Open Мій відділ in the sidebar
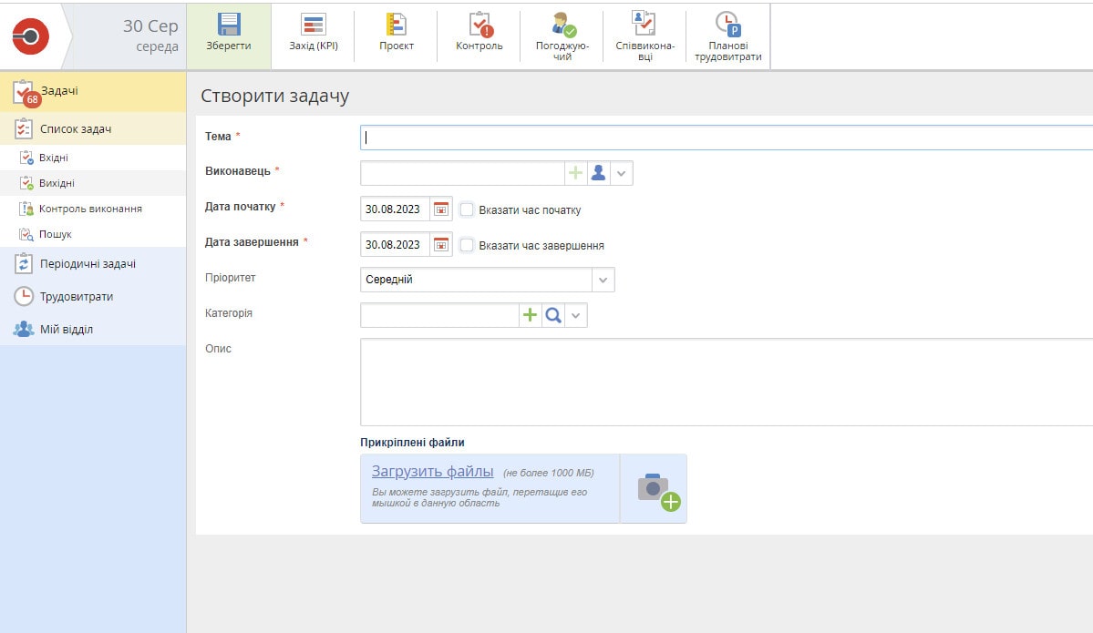The width and height of the screenshot is (1093, 633). tap(66, 330)
